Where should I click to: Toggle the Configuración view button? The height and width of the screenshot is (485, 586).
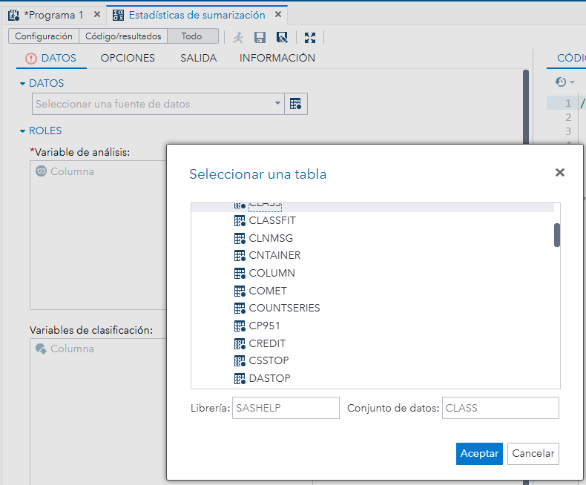click(x=44, y=36)
